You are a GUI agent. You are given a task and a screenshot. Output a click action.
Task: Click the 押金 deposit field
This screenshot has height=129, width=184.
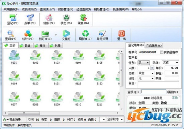point(172,73)
